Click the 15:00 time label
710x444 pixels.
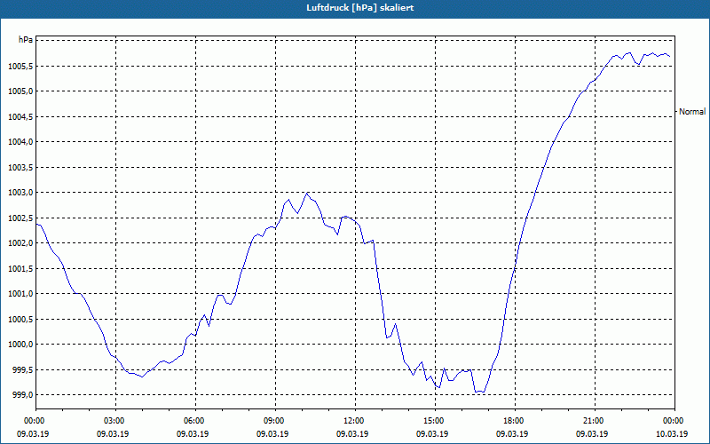click(x=435, y=421)
